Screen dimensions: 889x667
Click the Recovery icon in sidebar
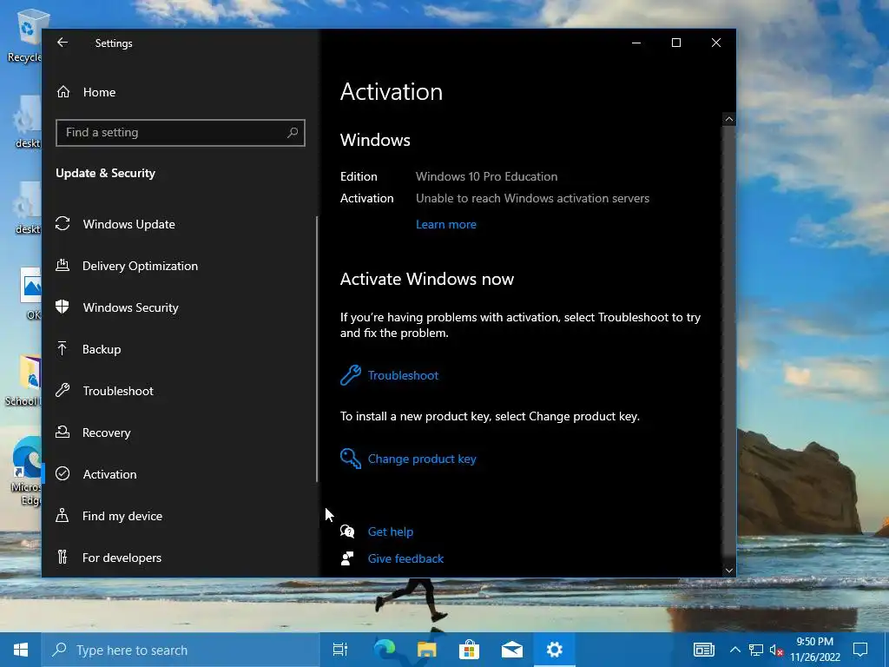[63, 433]
